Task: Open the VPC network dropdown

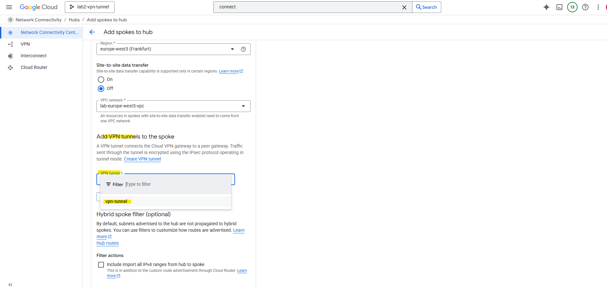Action: (174, 106)
